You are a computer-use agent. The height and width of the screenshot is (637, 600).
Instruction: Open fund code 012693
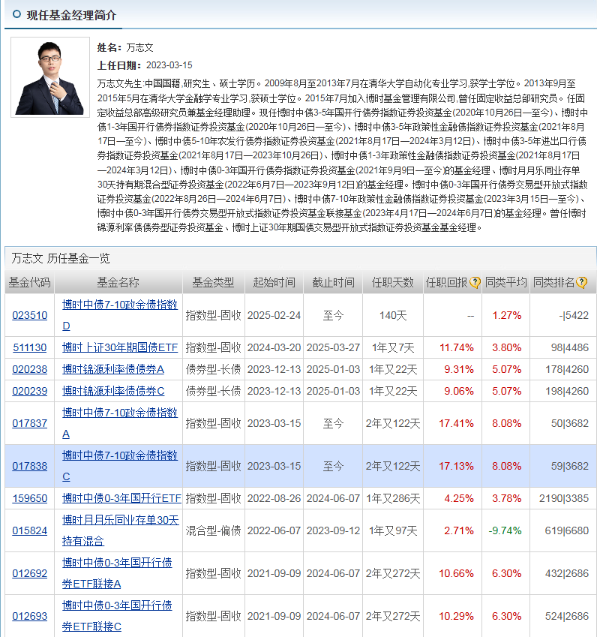[x=30, y=616]
